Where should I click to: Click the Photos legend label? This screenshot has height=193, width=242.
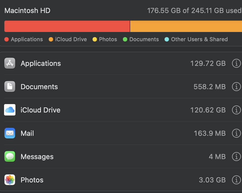pyautogui.click(x=108, y=39)
